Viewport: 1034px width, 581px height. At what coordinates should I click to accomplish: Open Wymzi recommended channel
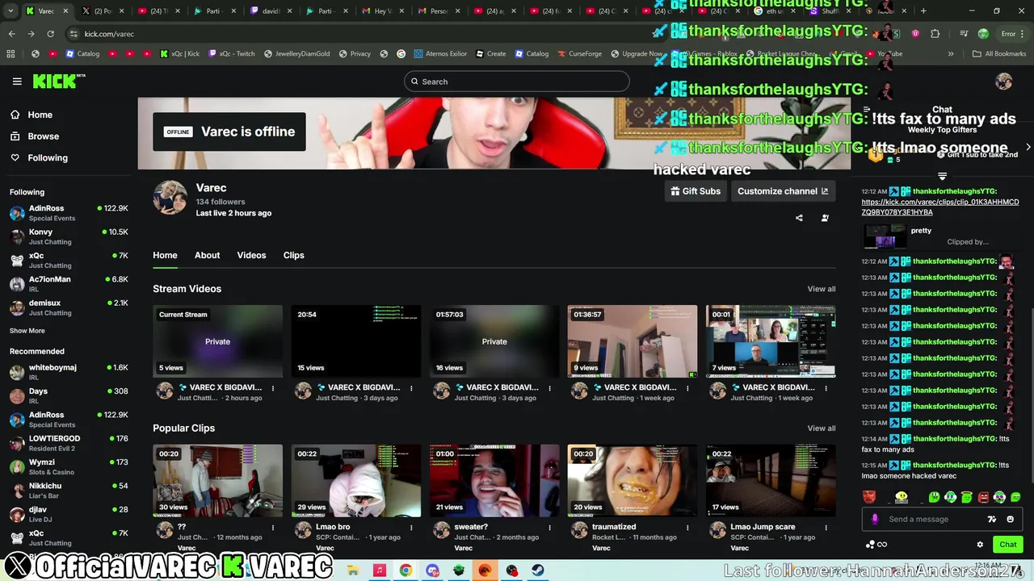(x=69, y=466)
